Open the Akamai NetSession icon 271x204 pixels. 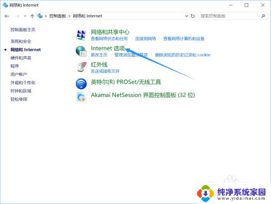(x=81, y=97)
